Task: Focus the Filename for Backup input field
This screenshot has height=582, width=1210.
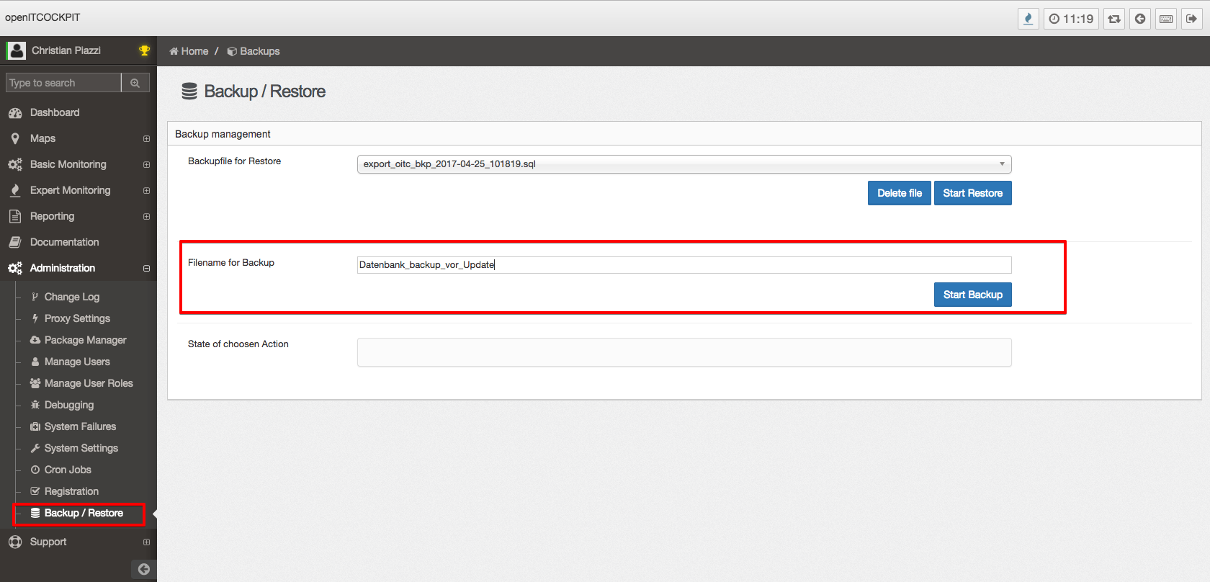Action: 684,265
